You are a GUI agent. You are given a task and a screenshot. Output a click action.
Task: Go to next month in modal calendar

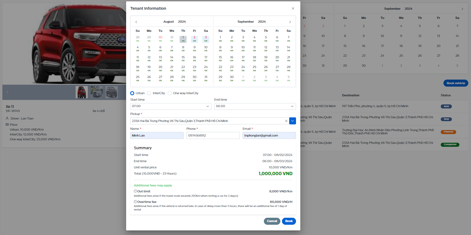(290, 22)
